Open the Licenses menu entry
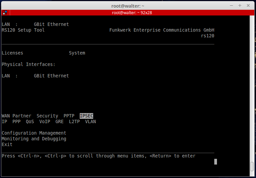Viewport: 256px width, 178px height. (x=12, y=53)
